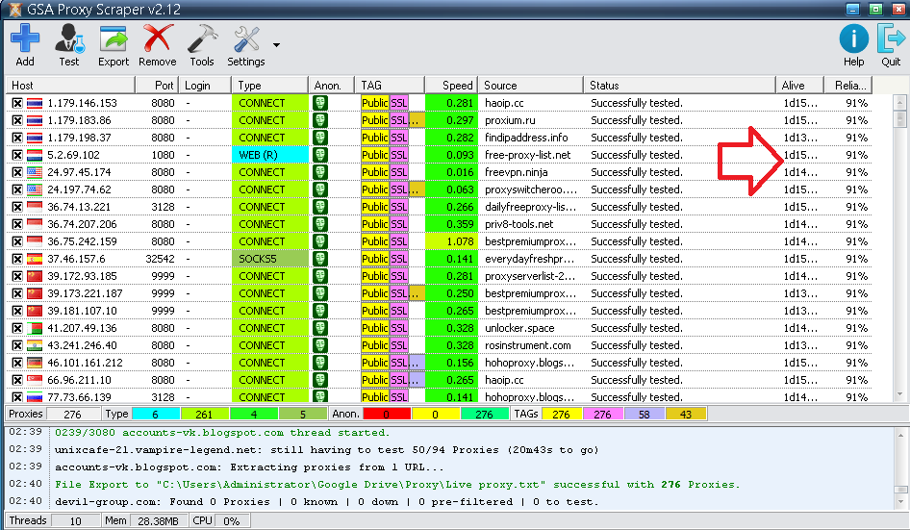Sort by Speed column header

click(451, 86)
